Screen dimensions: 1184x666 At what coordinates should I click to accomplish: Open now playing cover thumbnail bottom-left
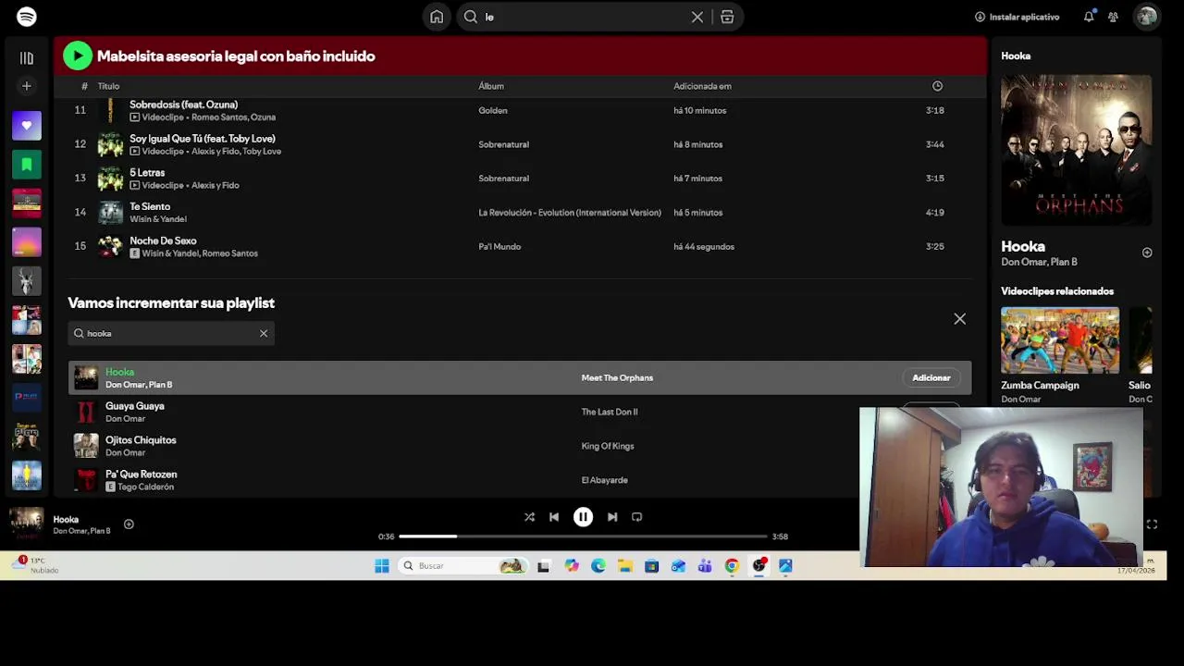pyautogui.click(x=26, y=524)
